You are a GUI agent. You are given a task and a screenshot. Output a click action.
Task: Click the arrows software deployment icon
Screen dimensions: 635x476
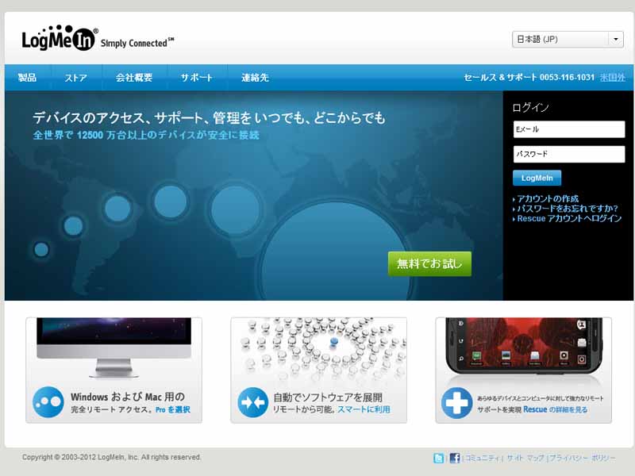[253, 402]
